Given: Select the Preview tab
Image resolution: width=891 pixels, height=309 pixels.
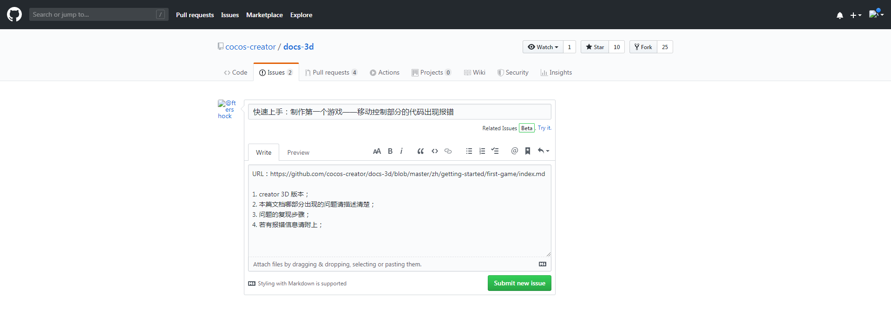Looking at the screenshot, I should point(298,152).
